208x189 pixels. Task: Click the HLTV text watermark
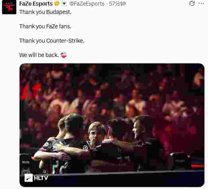pyautogui.click(x=41, y=178)
